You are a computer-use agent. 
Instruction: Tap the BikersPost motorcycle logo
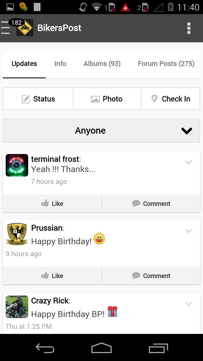pyautogui.click(x=25, y=28)
